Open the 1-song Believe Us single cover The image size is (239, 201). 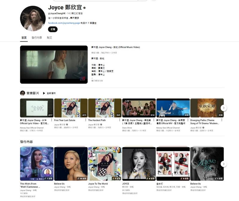[x=207, y=164]
